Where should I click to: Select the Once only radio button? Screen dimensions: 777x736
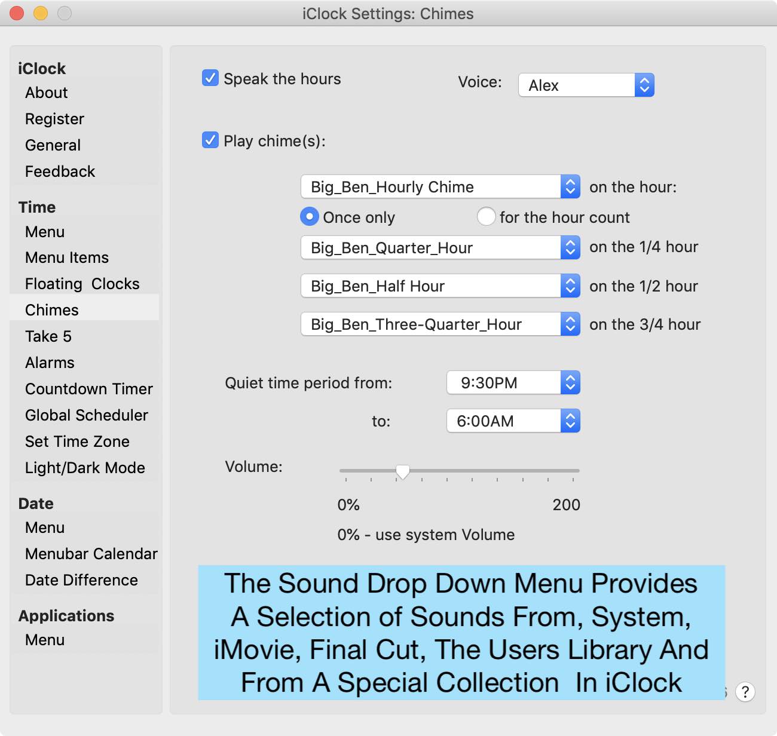coord(309,216)
